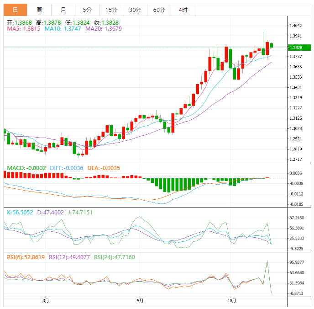Click the -5.3225 KDJ axis value
This screenshot has height=309, width=314.
click(x=297, y=249)
